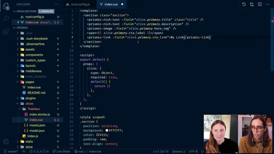Open index.js under slices folder
274x154 pixels.
(x=38, y=136)
